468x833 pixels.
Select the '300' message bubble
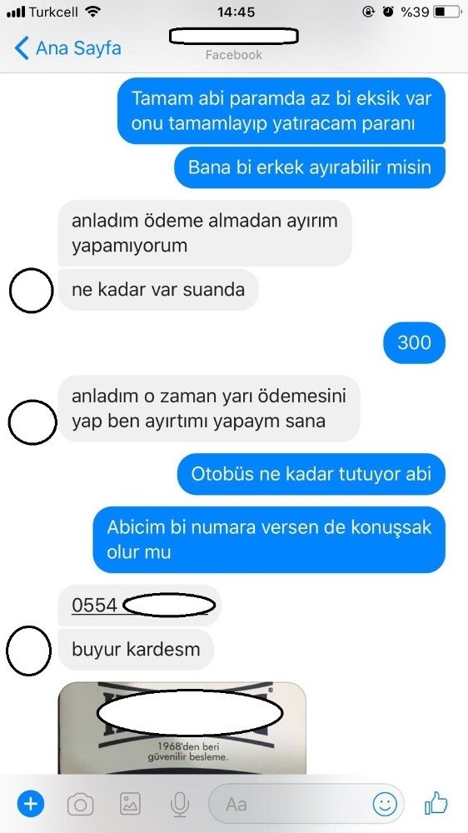coord(414,342)
